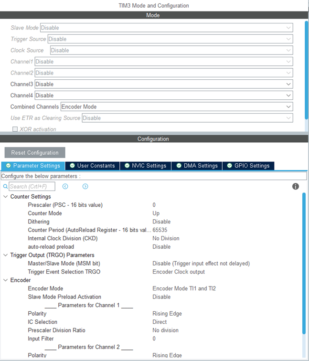309x361 pixels.
Task: Switch to the Parameter Settings tab
Action: 33,166
